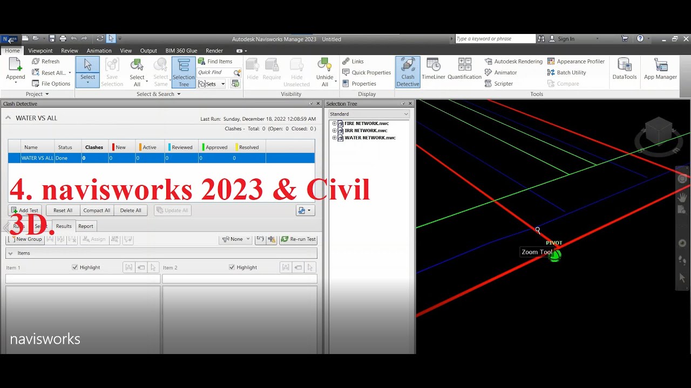The width and height of the screenshot is (691, 388).
Task: Click the Print icon in quick access toolbar
Action: (63, 39)
